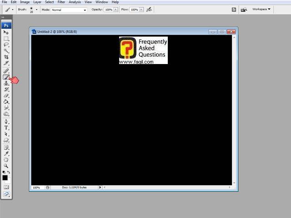Click the 100% zoom field in status bar

tap(36, 188)
